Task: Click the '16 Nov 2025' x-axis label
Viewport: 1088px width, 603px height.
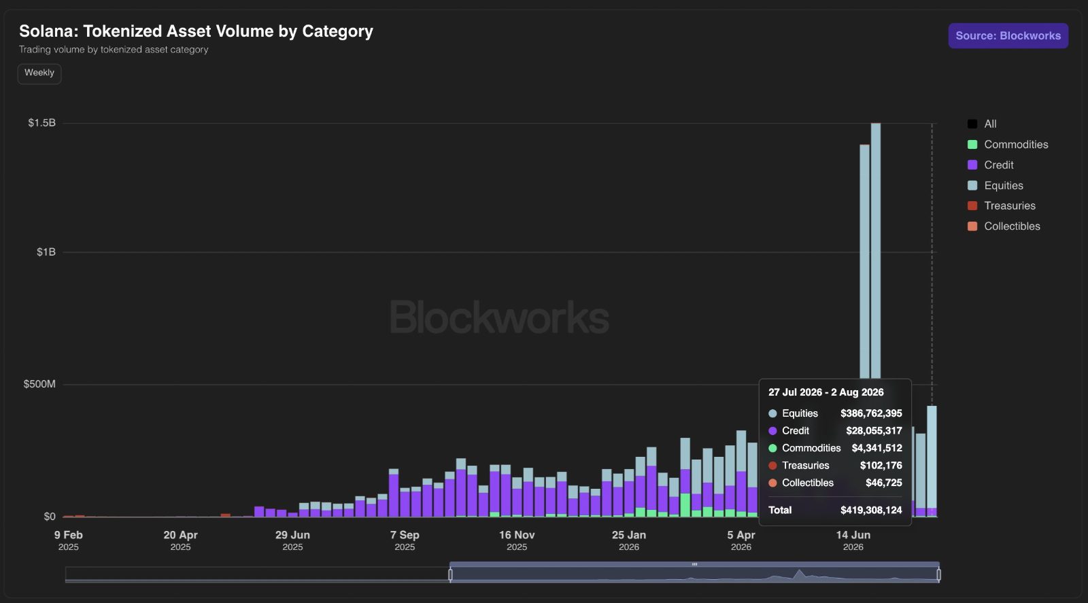Action: tap(517, 540)
